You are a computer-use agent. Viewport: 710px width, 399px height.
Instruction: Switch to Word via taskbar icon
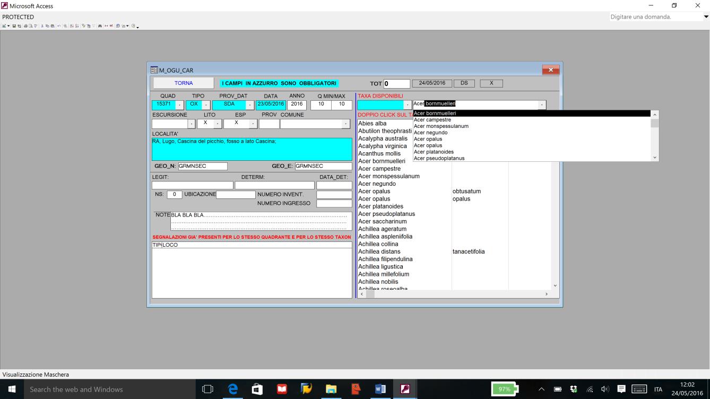[380, 389]
